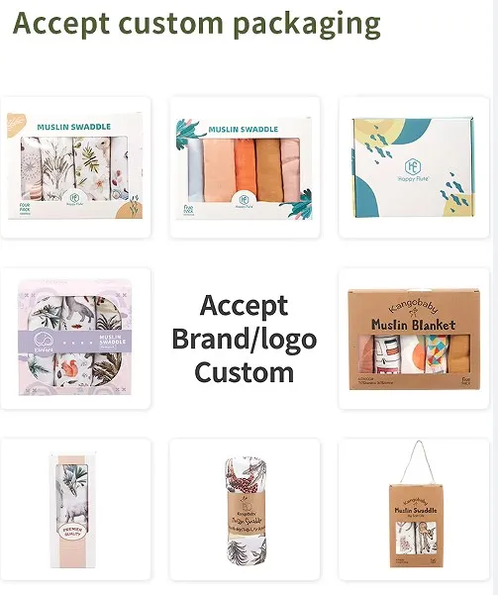Click the 'Accept custom packaging' heading
Viewport: 498px width, 595px height.
[x=197, y=24]
